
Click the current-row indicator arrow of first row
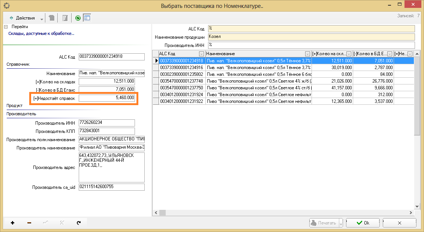click(x=156, y=61)
